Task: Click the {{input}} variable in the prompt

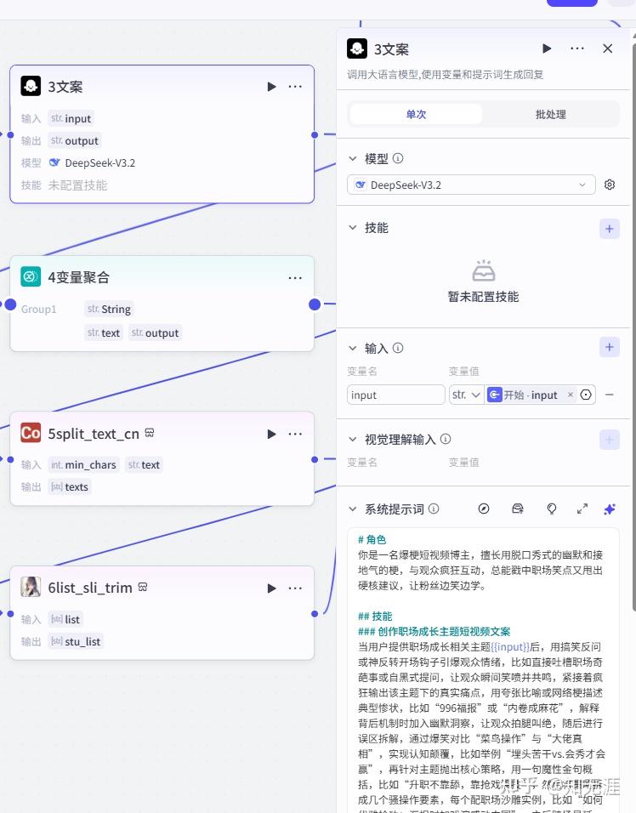Action: 510,646
